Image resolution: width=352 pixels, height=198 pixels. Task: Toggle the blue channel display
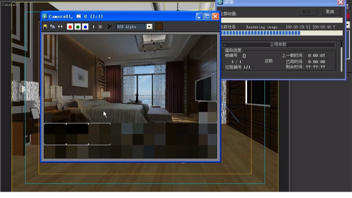(x=86, y=26)
